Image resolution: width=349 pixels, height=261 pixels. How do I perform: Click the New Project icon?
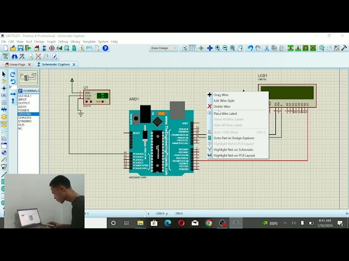(x=5, y=48)
